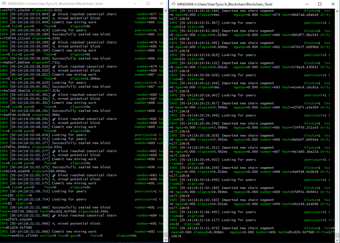Click the scrollbar thumb in right terminal
This screenshot has height=243, width=340.
click(x=337, y=236)
